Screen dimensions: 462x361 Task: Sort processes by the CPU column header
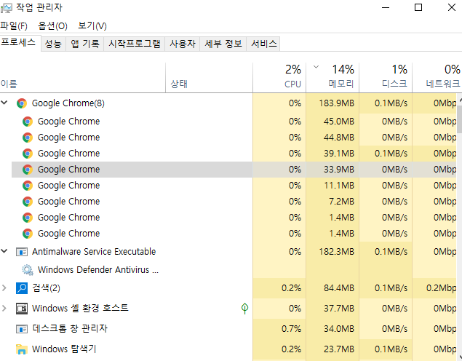(292, 76)
